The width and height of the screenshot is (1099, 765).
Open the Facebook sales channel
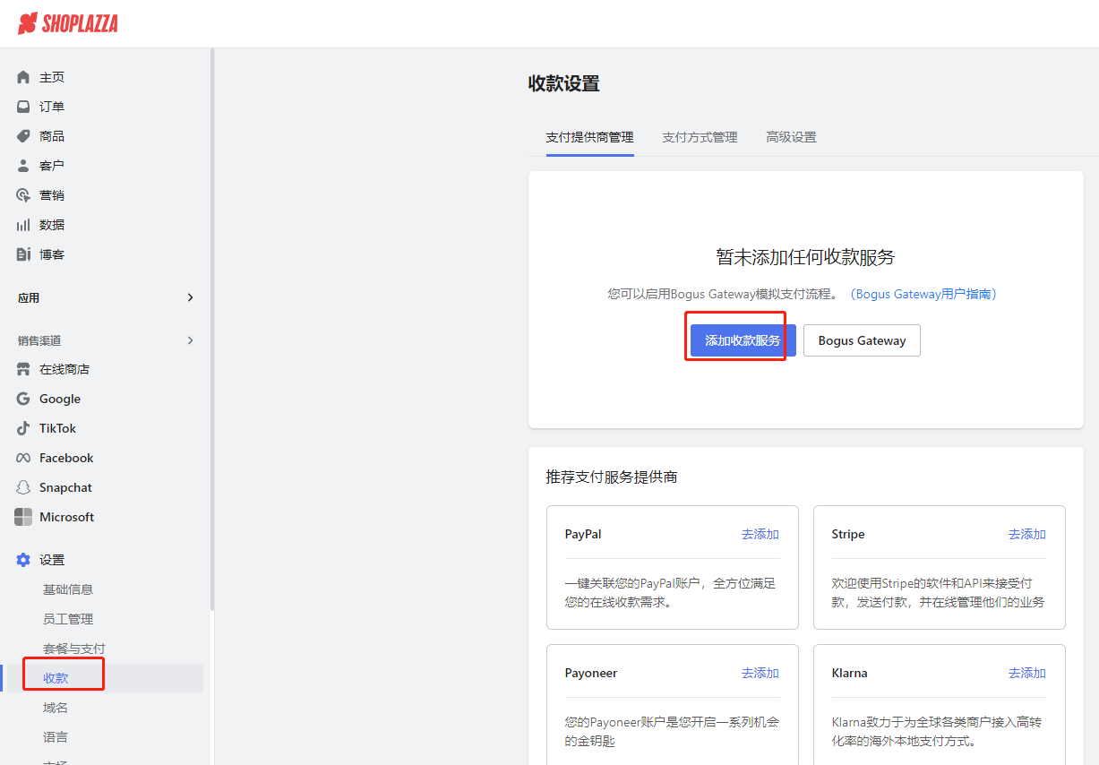click(66, 458)
